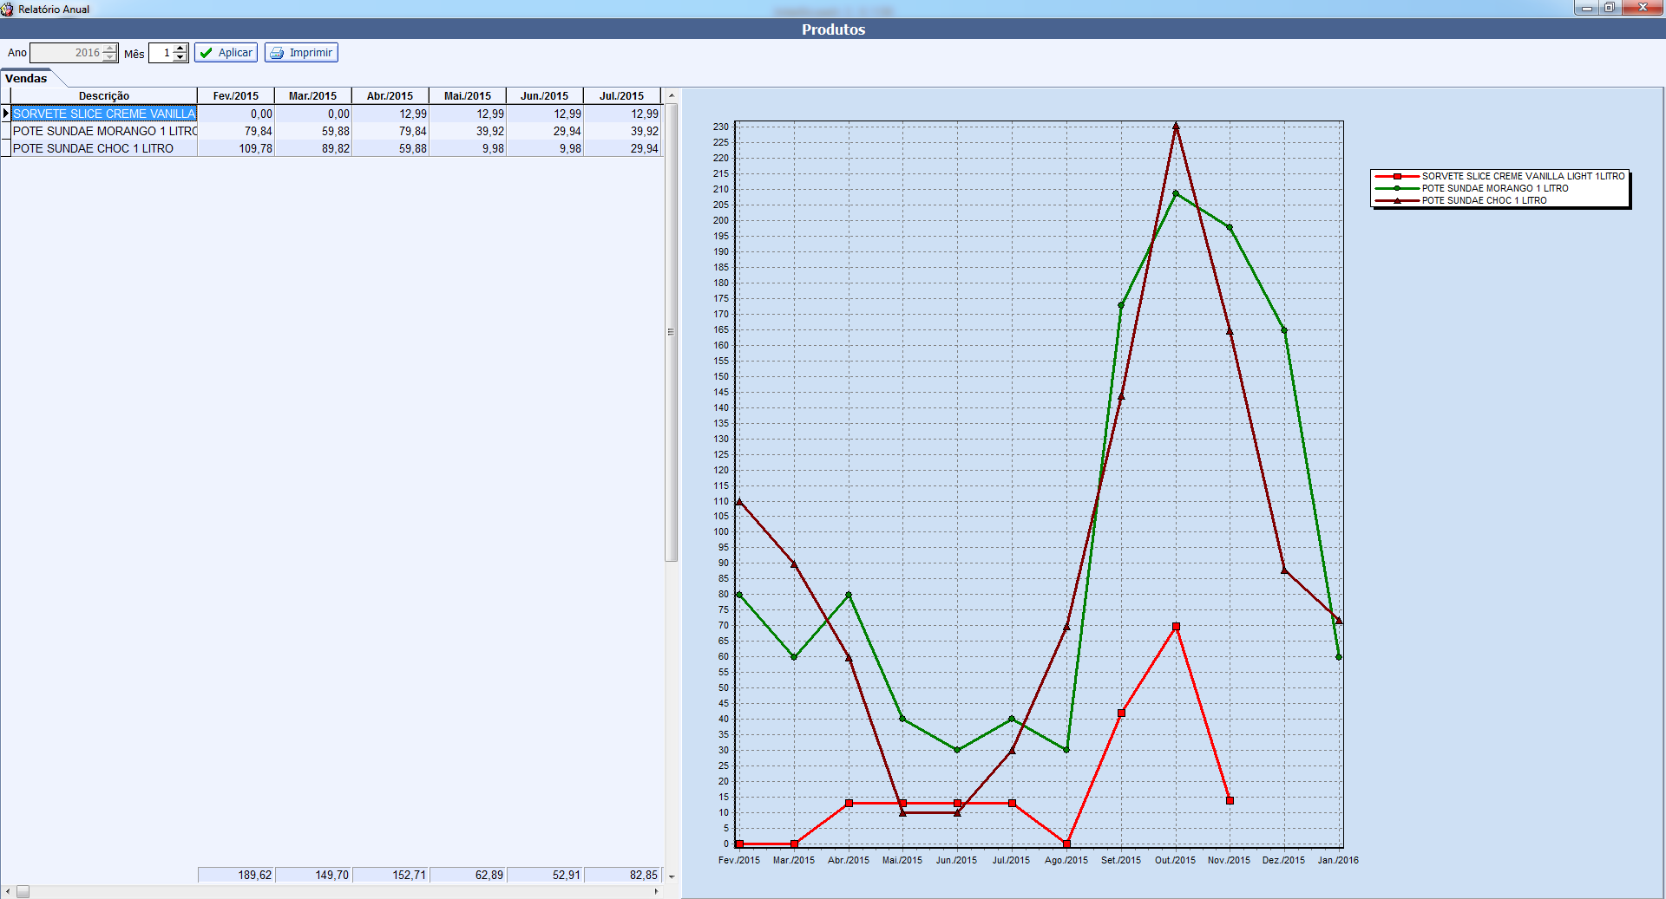Decrease the Ano value with down arrow
The width and height of the screenshot is (1666, 899).
coord(109,57)
